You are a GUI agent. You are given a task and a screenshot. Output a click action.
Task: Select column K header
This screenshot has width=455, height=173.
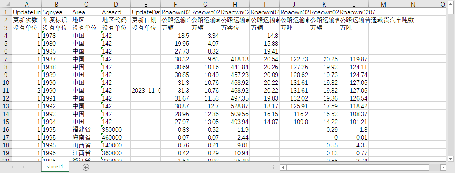pos(324,4)
